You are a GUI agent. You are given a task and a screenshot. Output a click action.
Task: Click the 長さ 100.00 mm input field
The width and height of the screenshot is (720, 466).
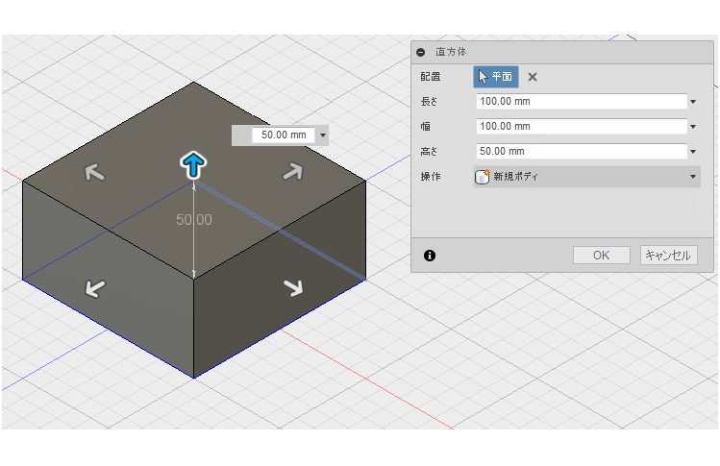(x=582, y=102)
